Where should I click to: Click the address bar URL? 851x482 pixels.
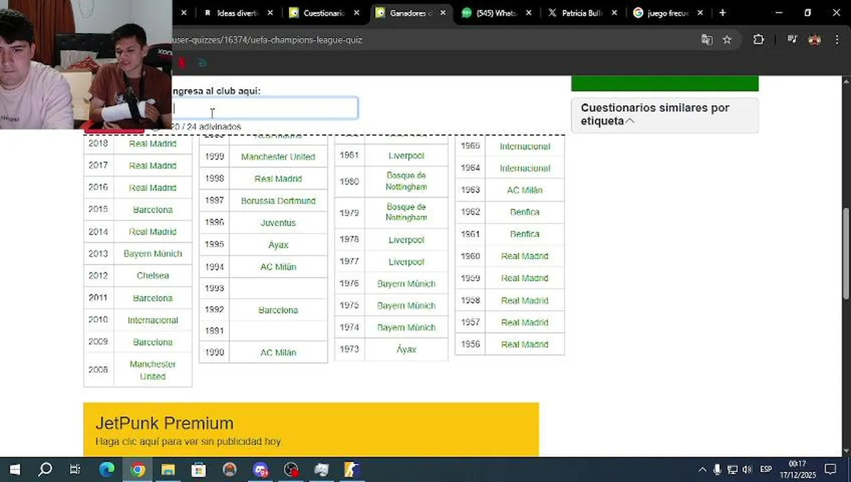[x=268, y=39]
